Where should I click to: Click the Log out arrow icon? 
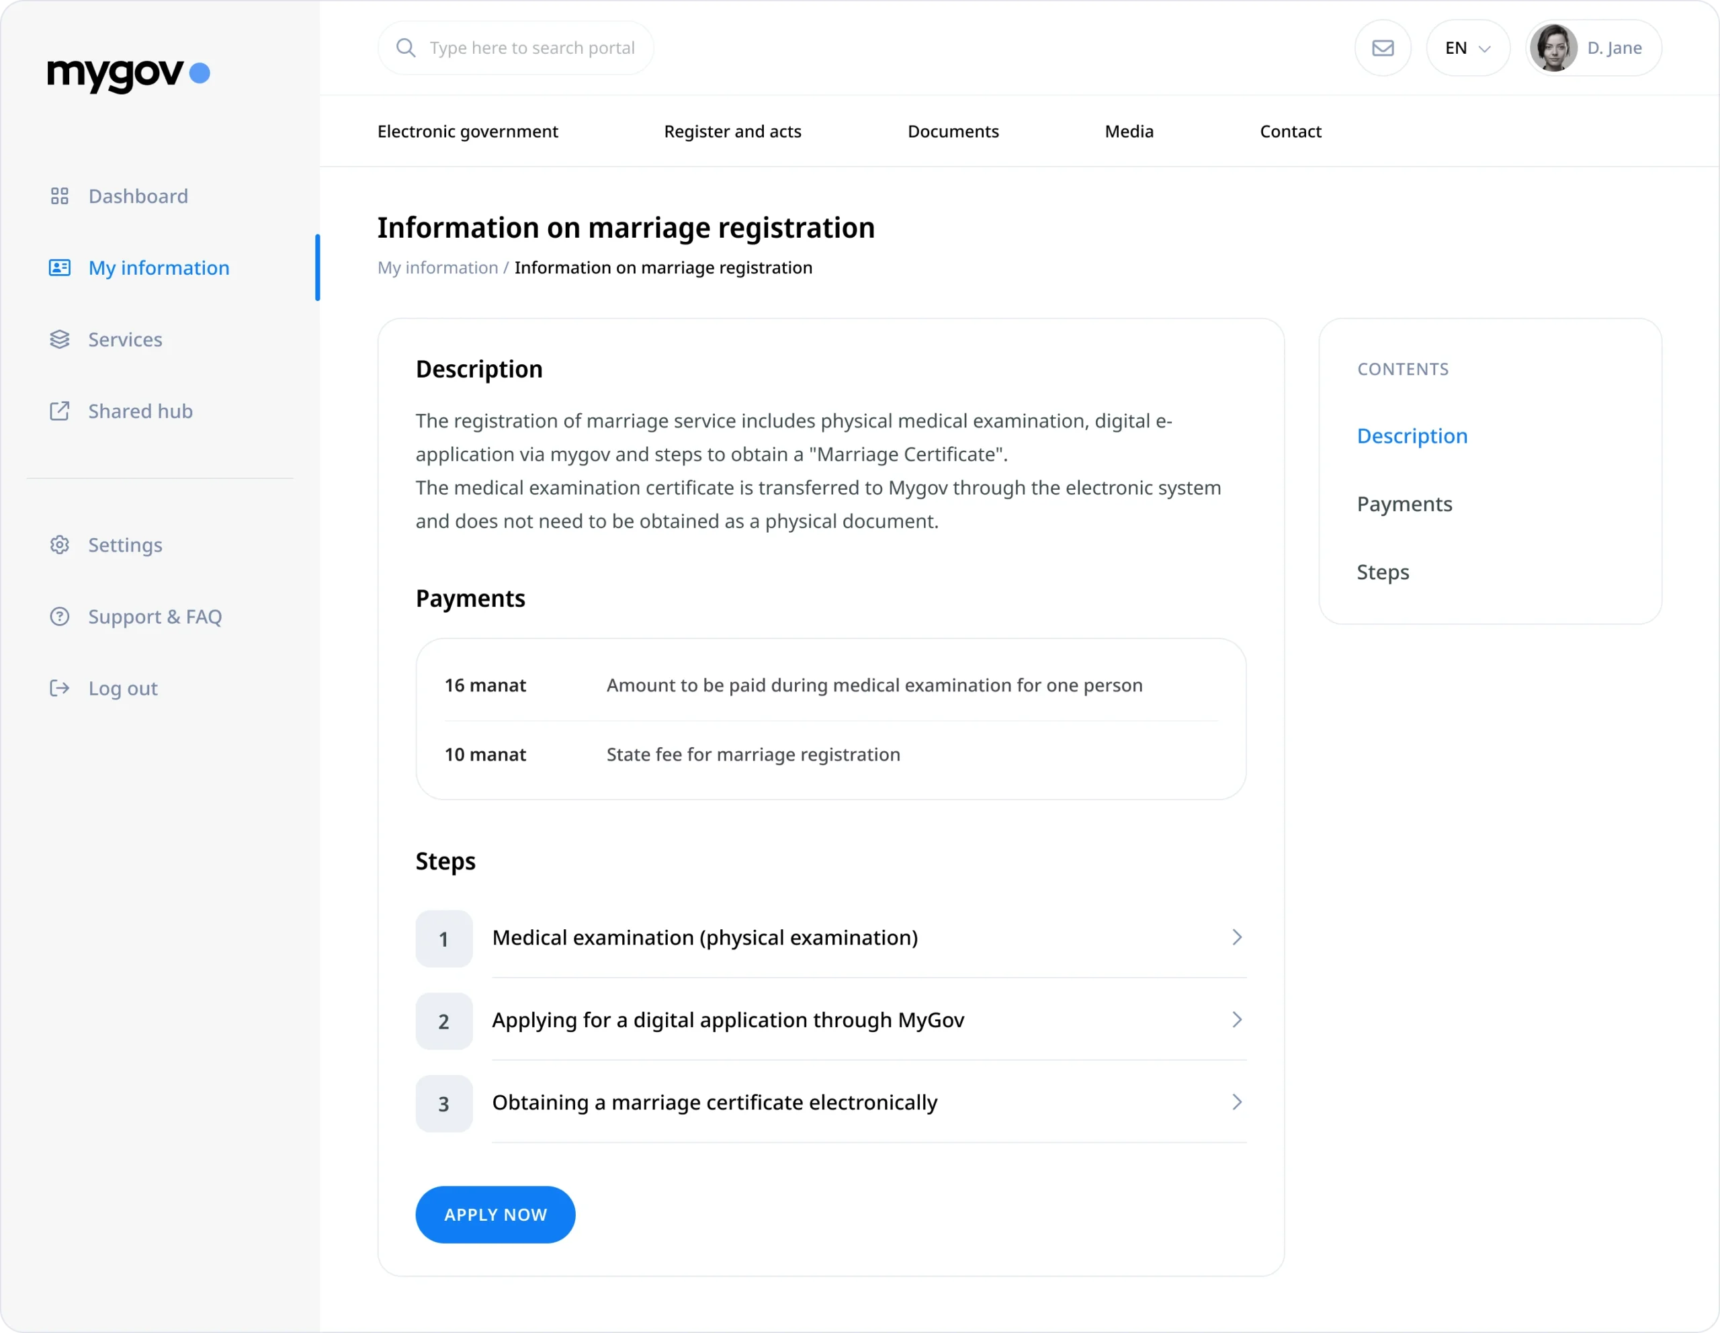click(x=59, y=688)
